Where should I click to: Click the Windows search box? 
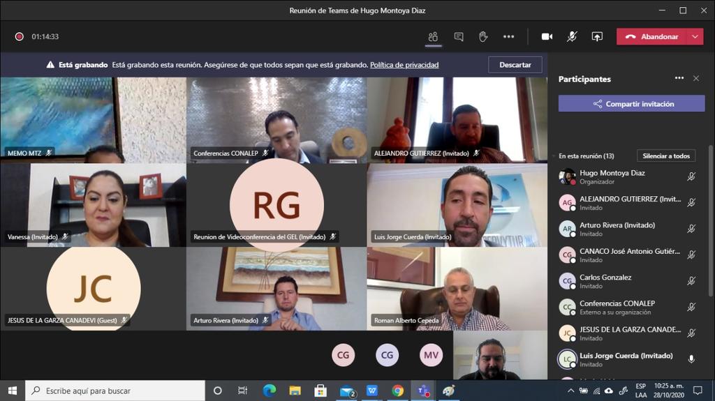pyautogui.click(x=115, y=391)
